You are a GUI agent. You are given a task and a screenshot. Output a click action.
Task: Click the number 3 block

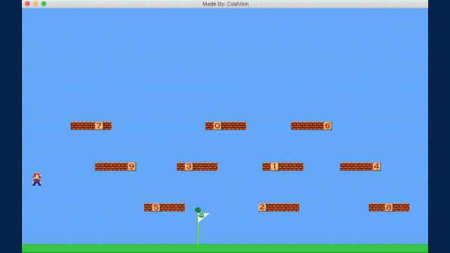(x=188, y=166)
